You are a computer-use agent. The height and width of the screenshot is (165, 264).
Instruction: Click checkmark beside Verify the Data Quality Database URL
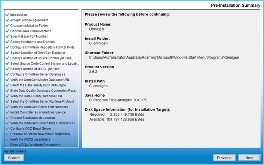(x=7, y=96)
